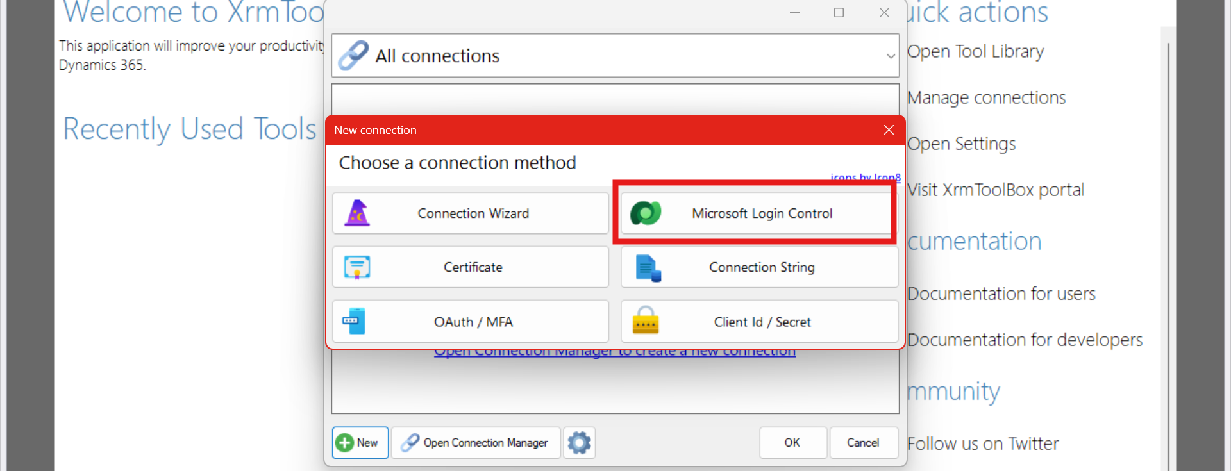Click the Certificate icon

357,267
